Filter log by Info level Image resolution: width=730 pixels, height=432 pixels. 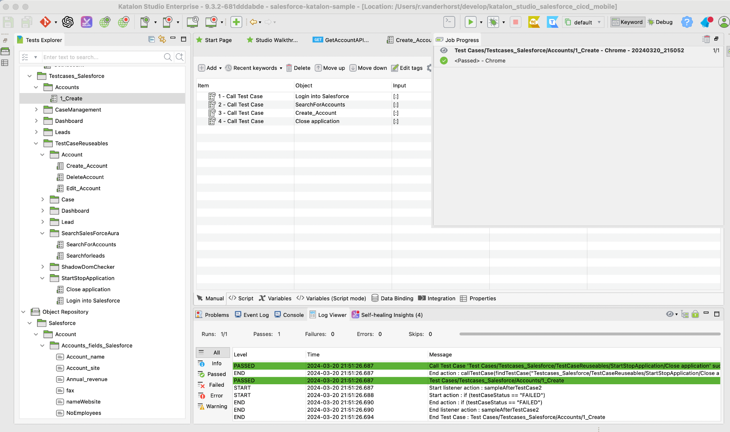pos(213,363)
